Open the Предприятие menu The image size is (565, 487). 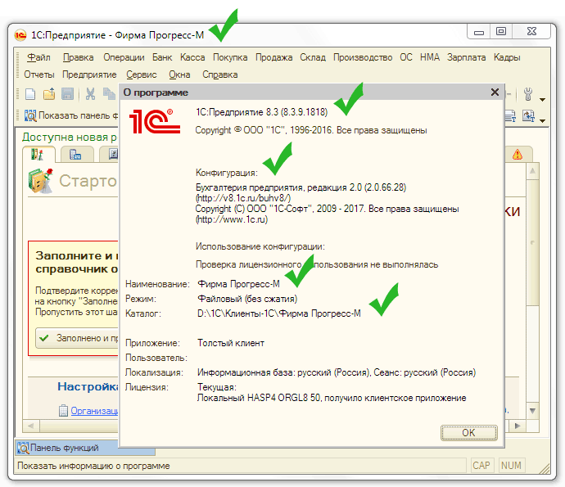(x=89, y=74)
